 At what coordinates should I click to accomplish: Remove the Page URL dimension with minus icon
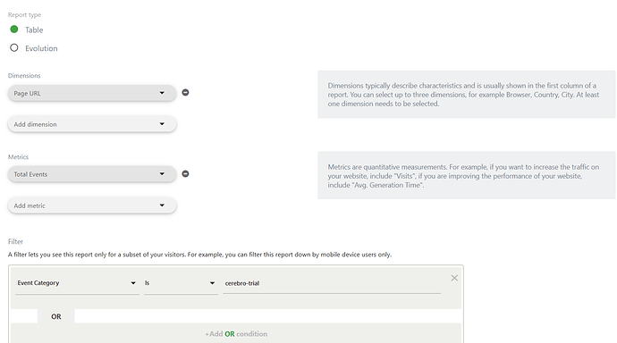pyautogui.click(x=185, y=93)
